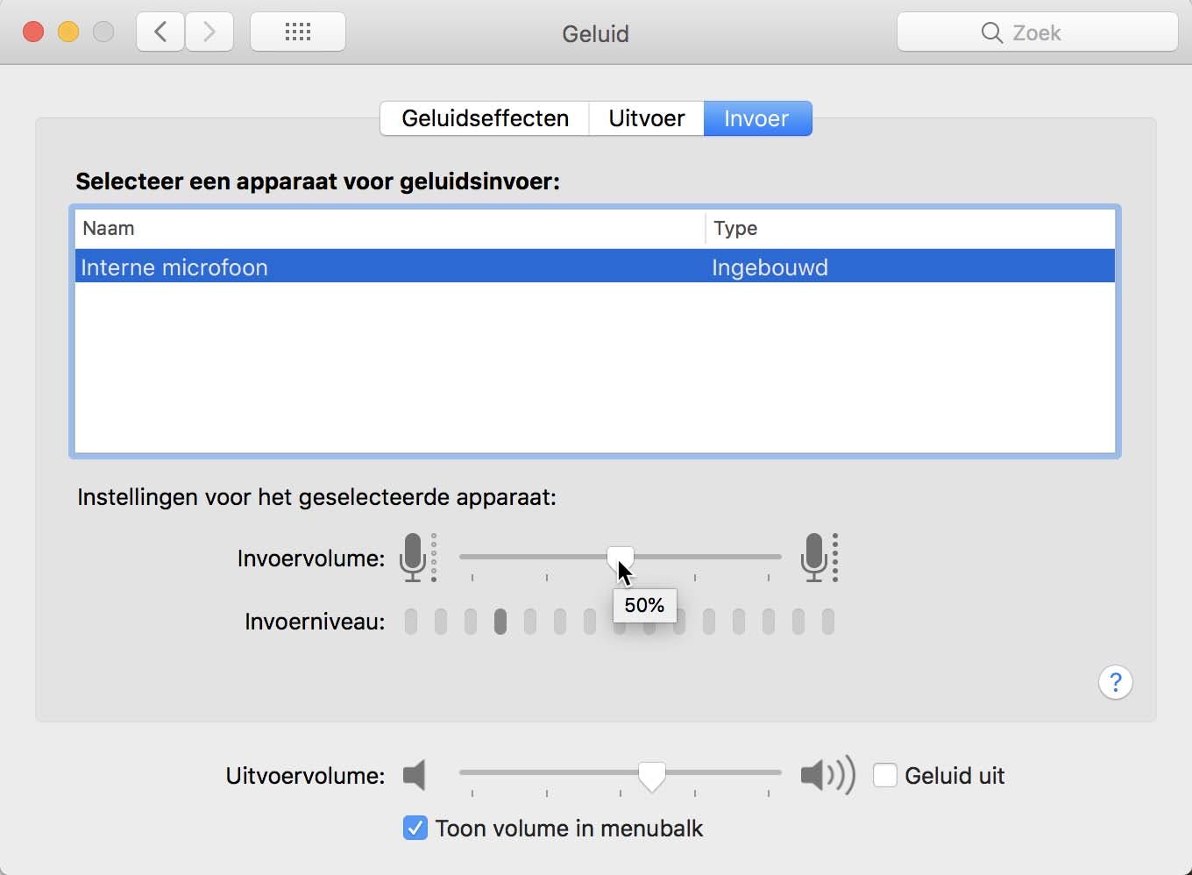Click the forward navigation arrow
Viewport: 1192px width, 875px height.
coord(209,32)
